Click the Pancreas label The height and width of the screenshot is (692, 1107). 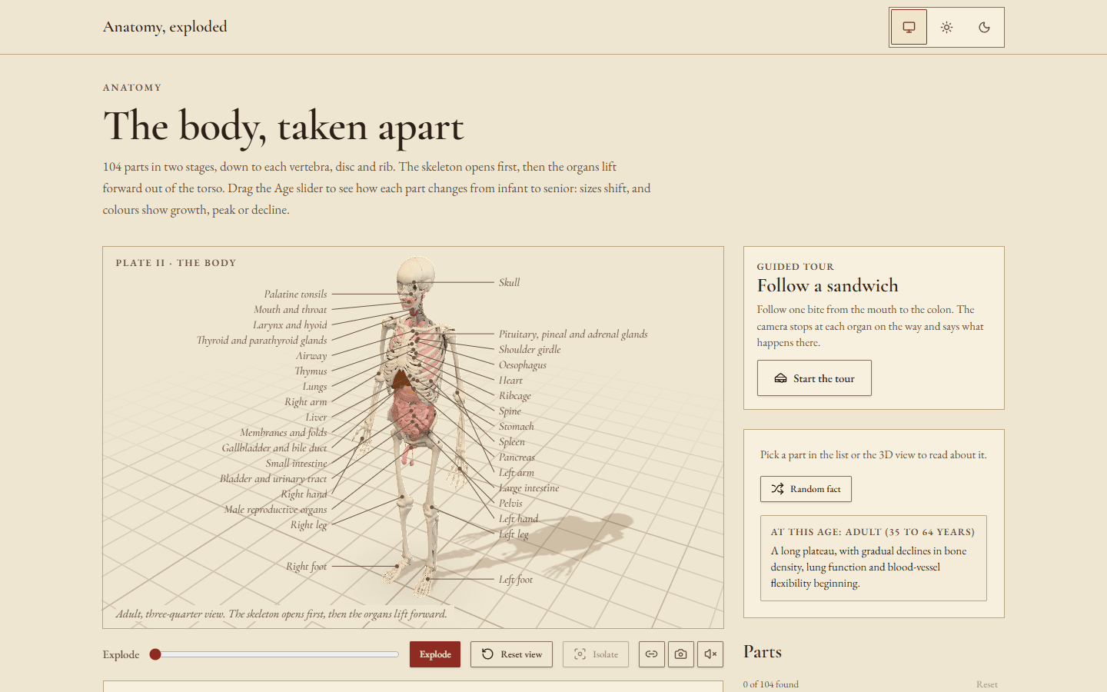pyautogui.click(x=517, y=457)
